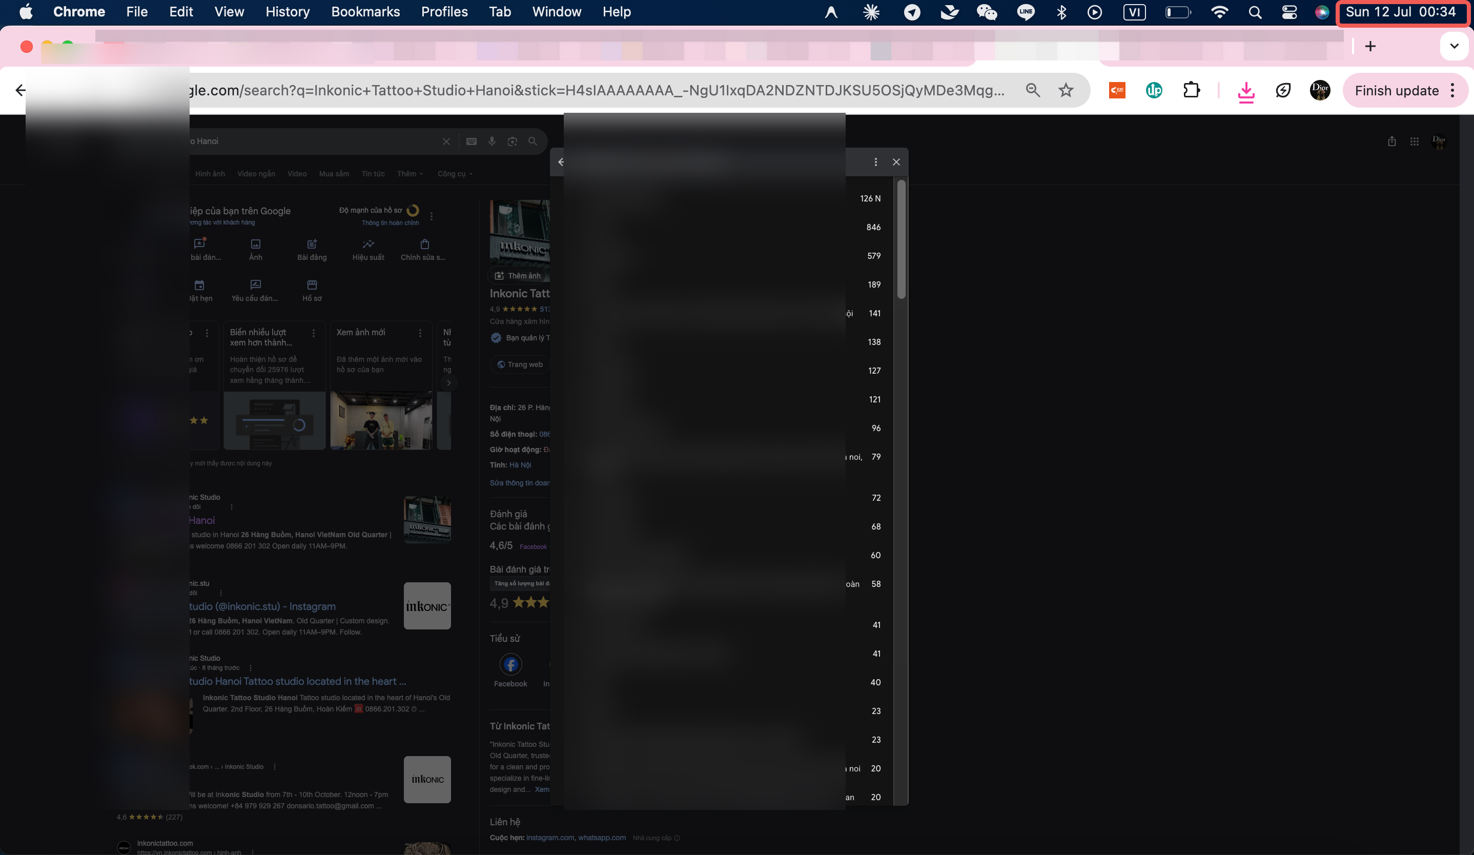Open the Ảnh photos icon
This screenshot has height=855, width=1474.
pos(256,244)
